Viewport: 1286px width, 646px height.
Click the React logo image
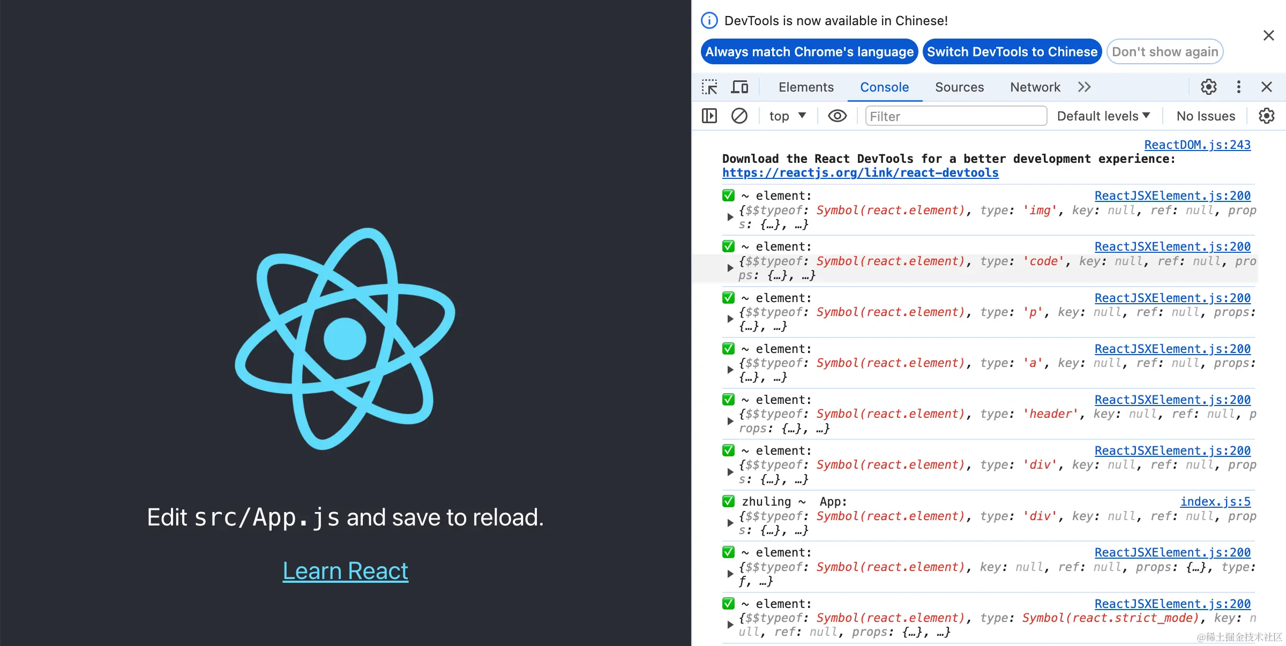[x=345, y=339]
